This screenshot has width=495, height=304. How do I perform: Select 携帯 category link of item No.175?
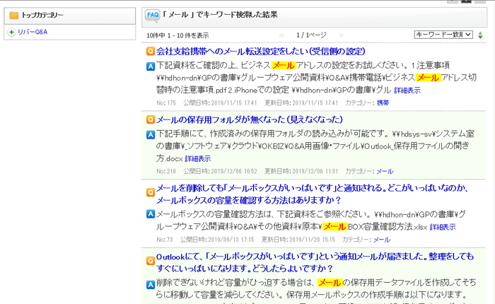coord(383,103)
